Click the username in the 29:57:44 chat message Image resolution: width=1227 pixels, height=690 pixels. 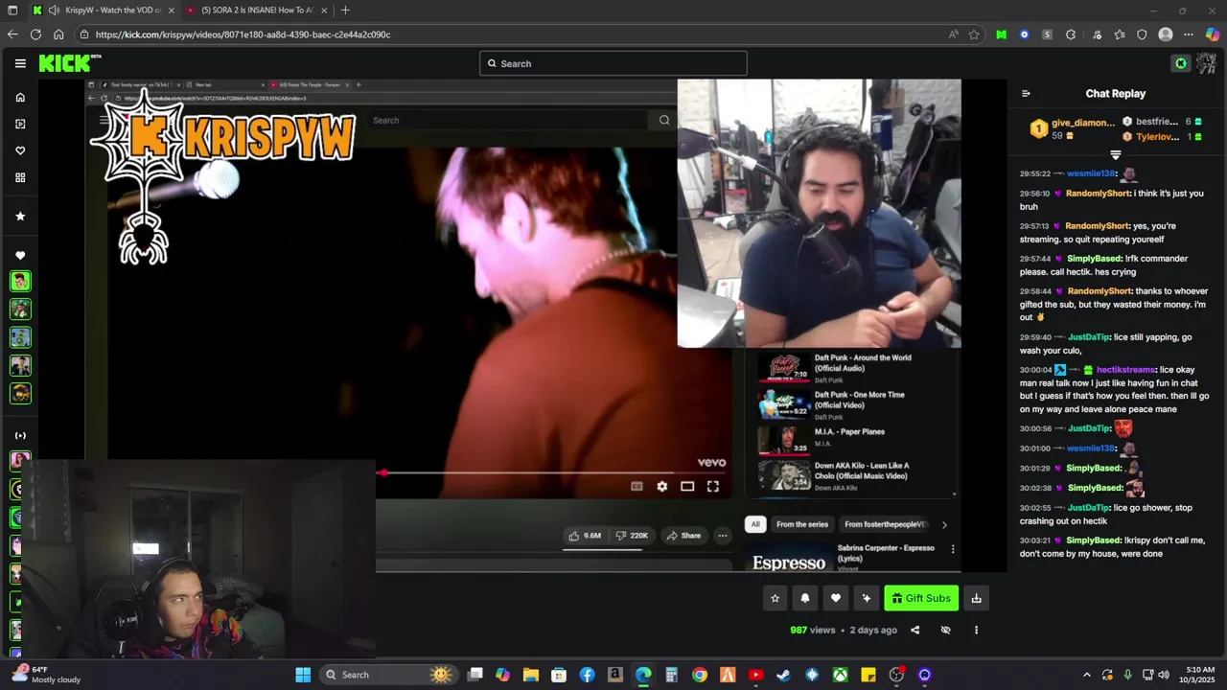coord(1094,259)
